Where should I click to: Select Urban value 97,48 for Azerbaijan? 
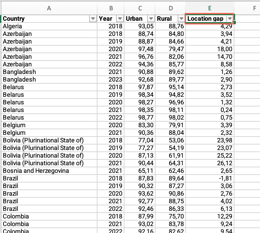[140, 49]
